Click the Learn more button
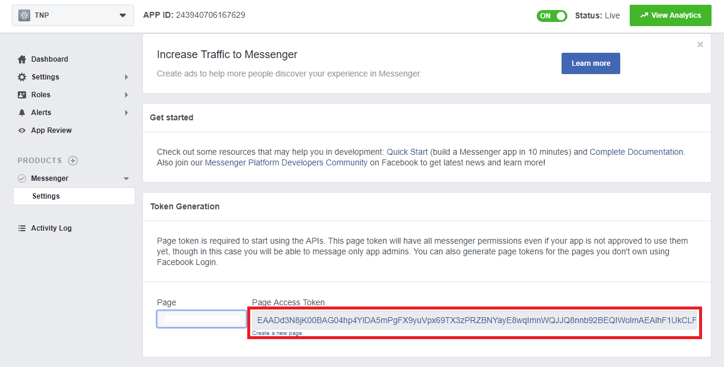Image resolution: width=724 pixels, height=367 pixels. tap(591, 63)
